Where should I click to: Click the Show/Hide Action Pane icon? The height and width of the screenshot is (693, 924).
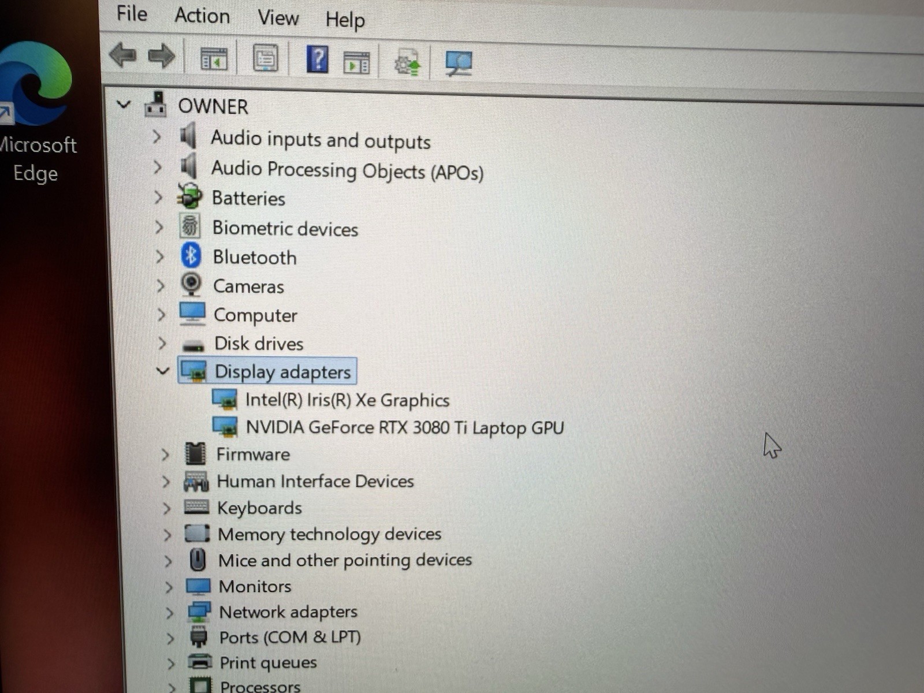(356, 62)
